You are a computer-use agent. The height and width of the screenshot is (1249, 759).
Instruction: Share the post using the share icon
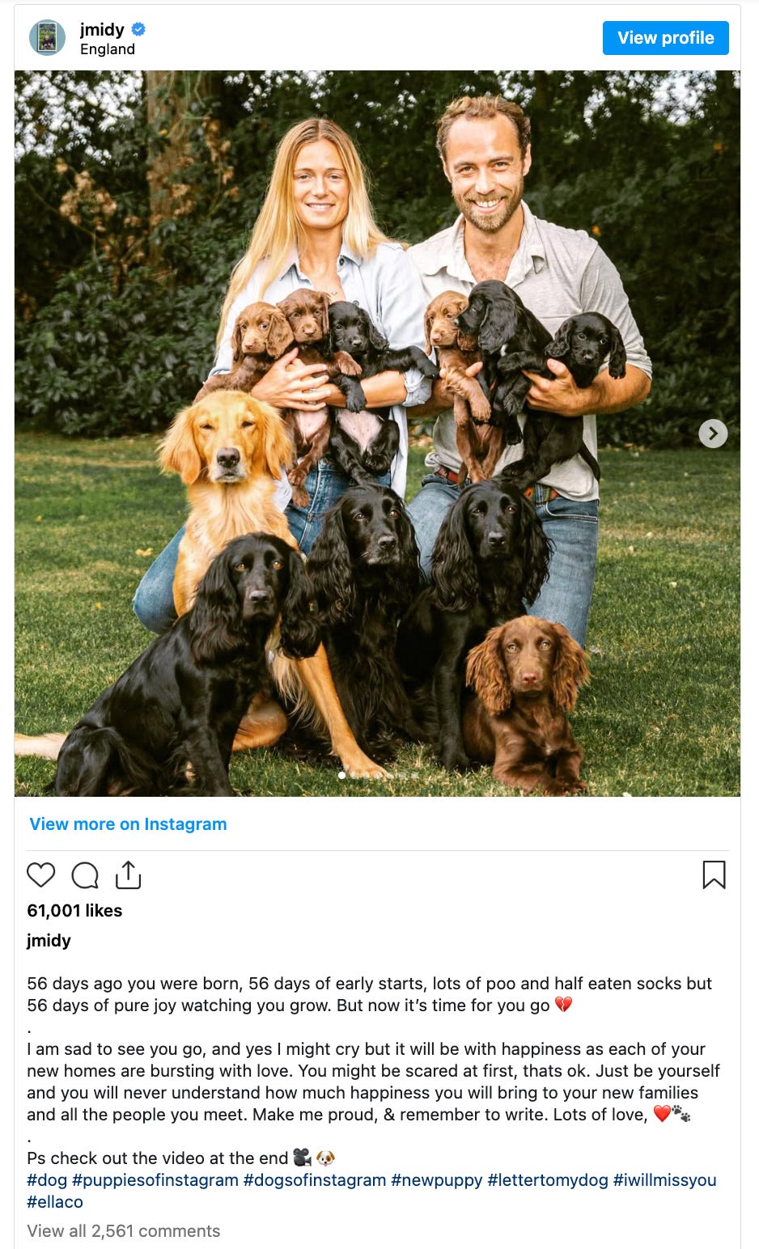click(128, 874)
